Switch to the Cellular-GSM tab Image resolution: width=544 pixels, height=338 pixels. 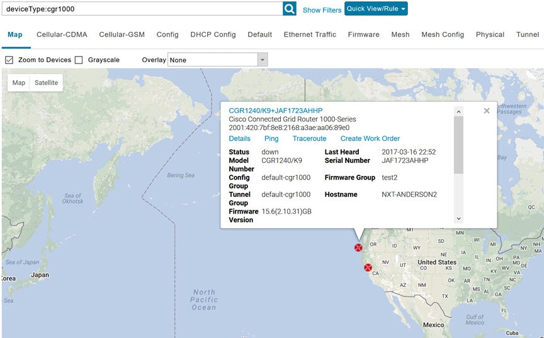[x=122, y=35]
